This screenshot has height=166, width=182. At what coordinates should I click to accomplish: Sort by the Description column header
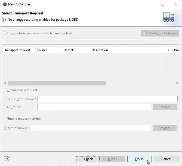(x=128, y=50)
